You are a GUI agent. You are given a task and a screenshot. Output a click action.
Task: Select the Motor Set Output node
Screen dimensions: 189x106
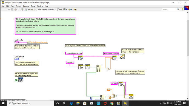(x=131, y=96)
